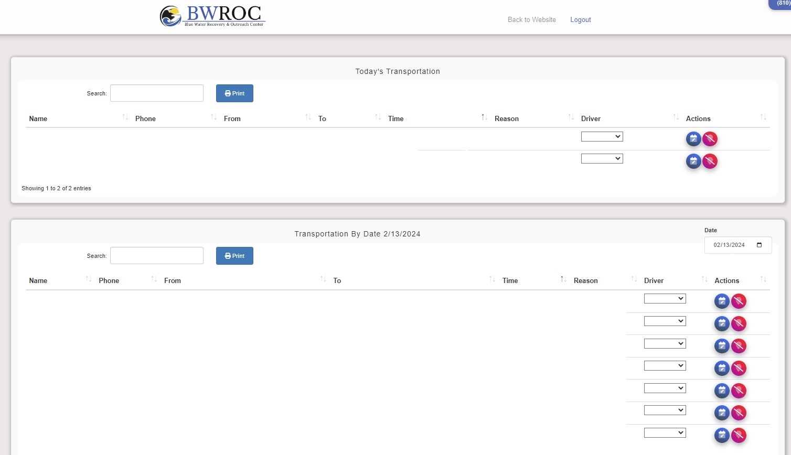The image size is (791, 455).
Task: Click the BWROC logo
Action: pyautogui.click(x=212, y=16)
